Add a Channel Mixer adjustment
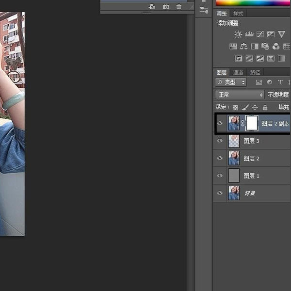This screenshot has width=291, height=291. point(276,47)
